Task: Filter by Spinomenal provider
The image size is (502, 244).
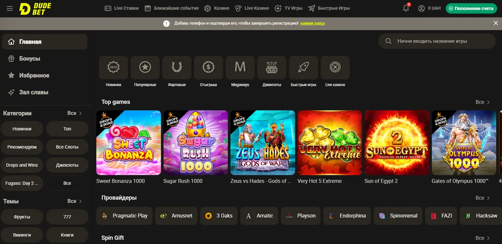Action: 398,216
